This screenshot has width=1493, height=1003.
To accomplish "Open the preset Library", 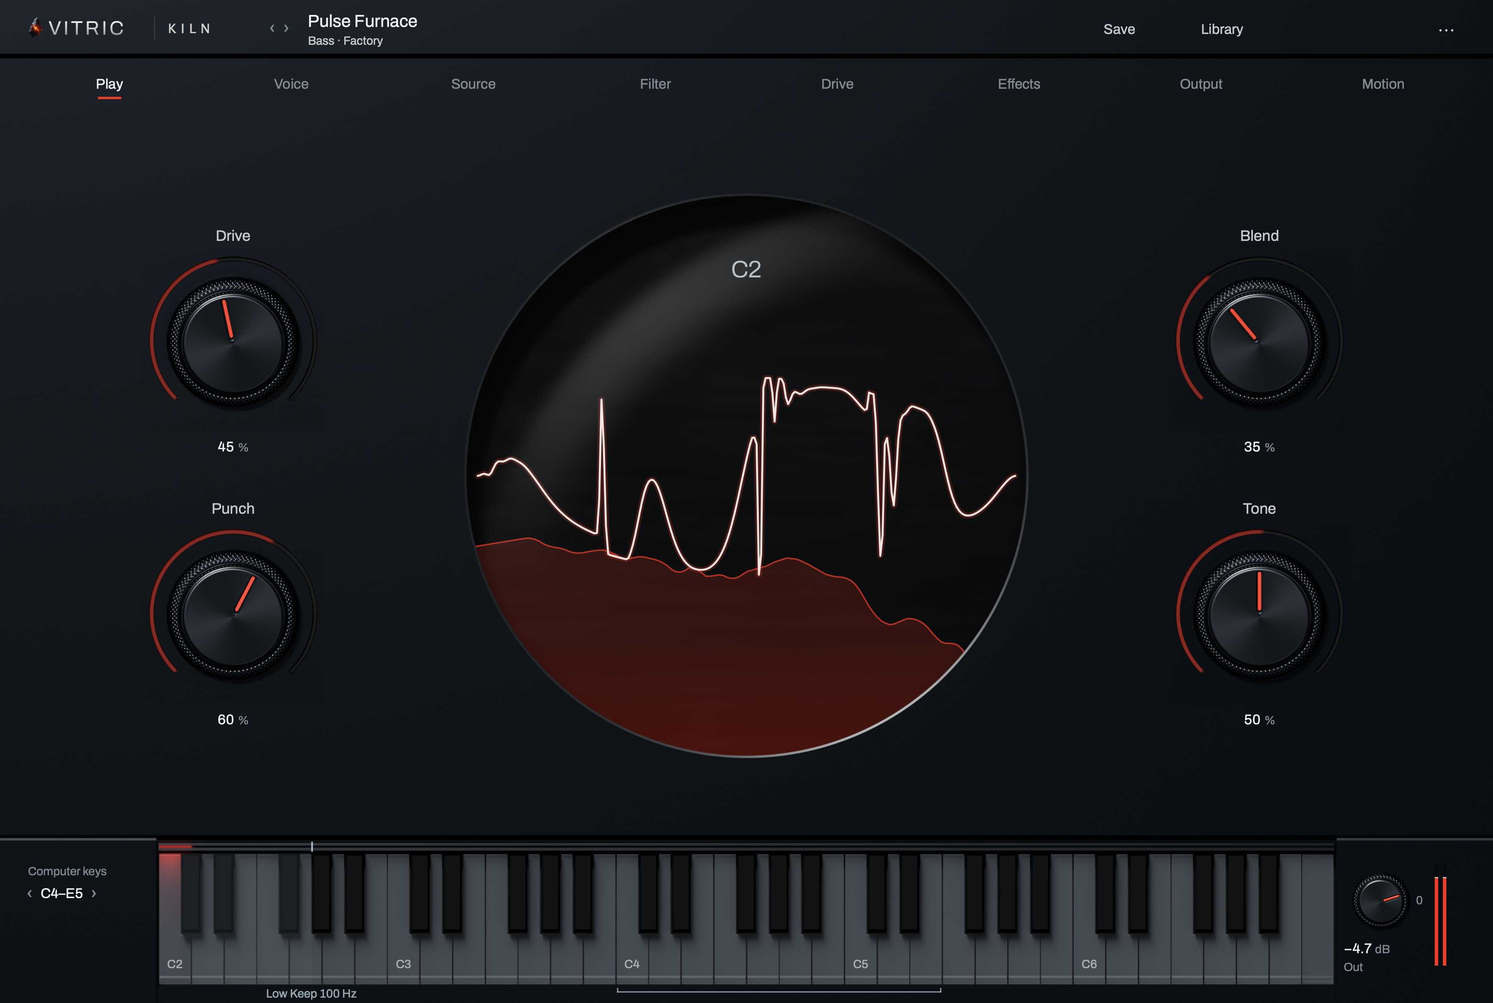I will click(x=1222, y=29).
